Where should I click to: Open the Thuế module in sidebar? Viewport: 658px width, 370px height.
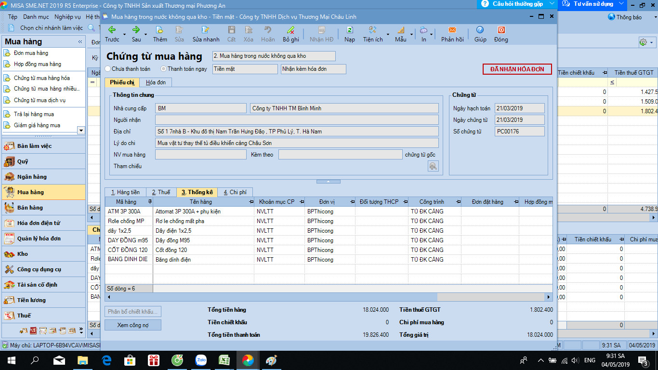43,316
